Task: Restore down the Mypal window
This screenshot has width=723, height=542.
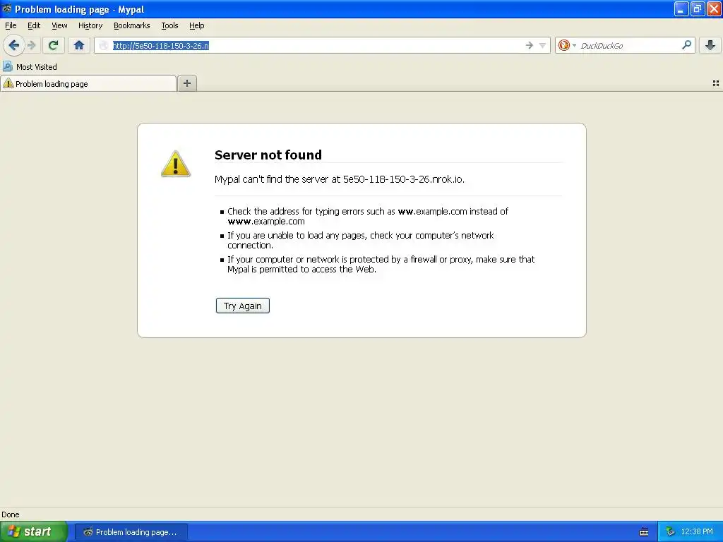Action: click(698, 8)
